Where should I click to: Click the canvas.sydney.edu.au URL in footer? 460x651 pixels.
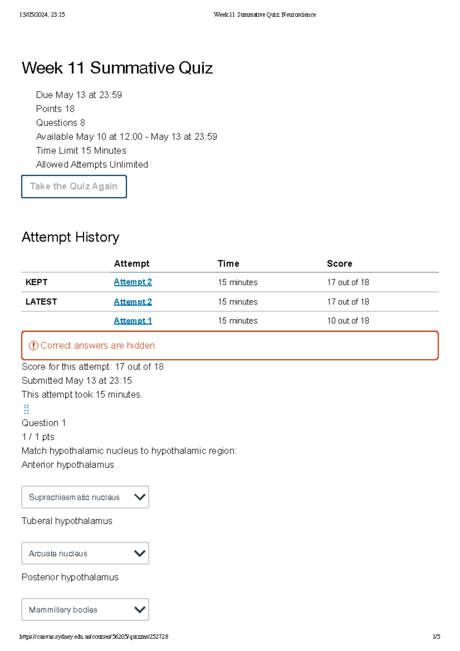(x=94, y=637)
